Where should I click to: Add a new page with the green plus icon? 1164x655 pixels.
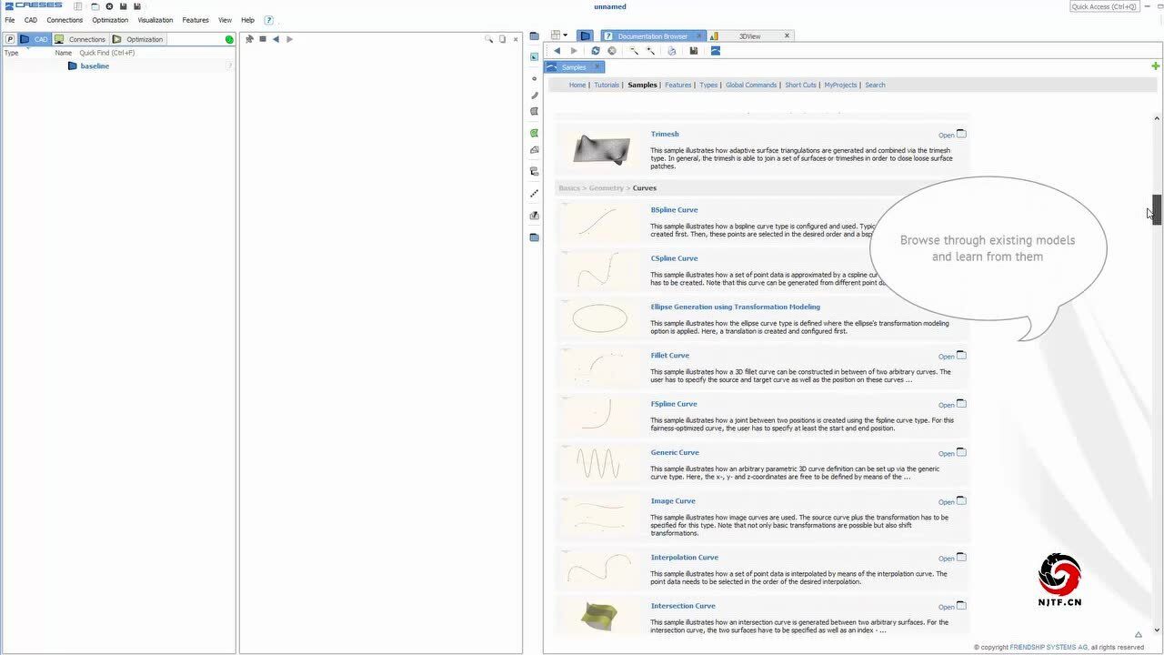click(x=1155, y=65)
